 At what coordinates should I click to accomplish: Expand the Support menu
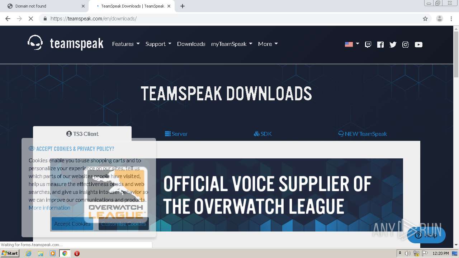point(158,44)
